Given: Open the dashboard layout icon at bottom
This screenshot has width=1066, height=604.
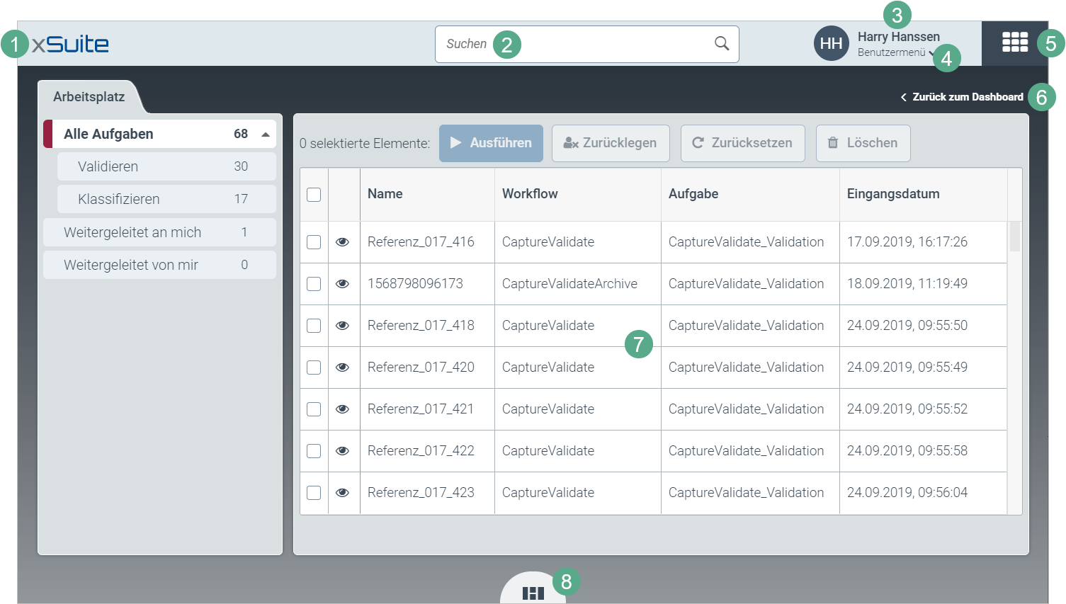Looking at the screenshot, I should (x=533, y=593).
